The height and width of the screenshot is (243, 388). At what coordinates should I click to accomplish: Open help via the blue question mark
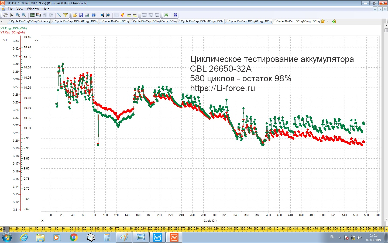tap(94, 15)
